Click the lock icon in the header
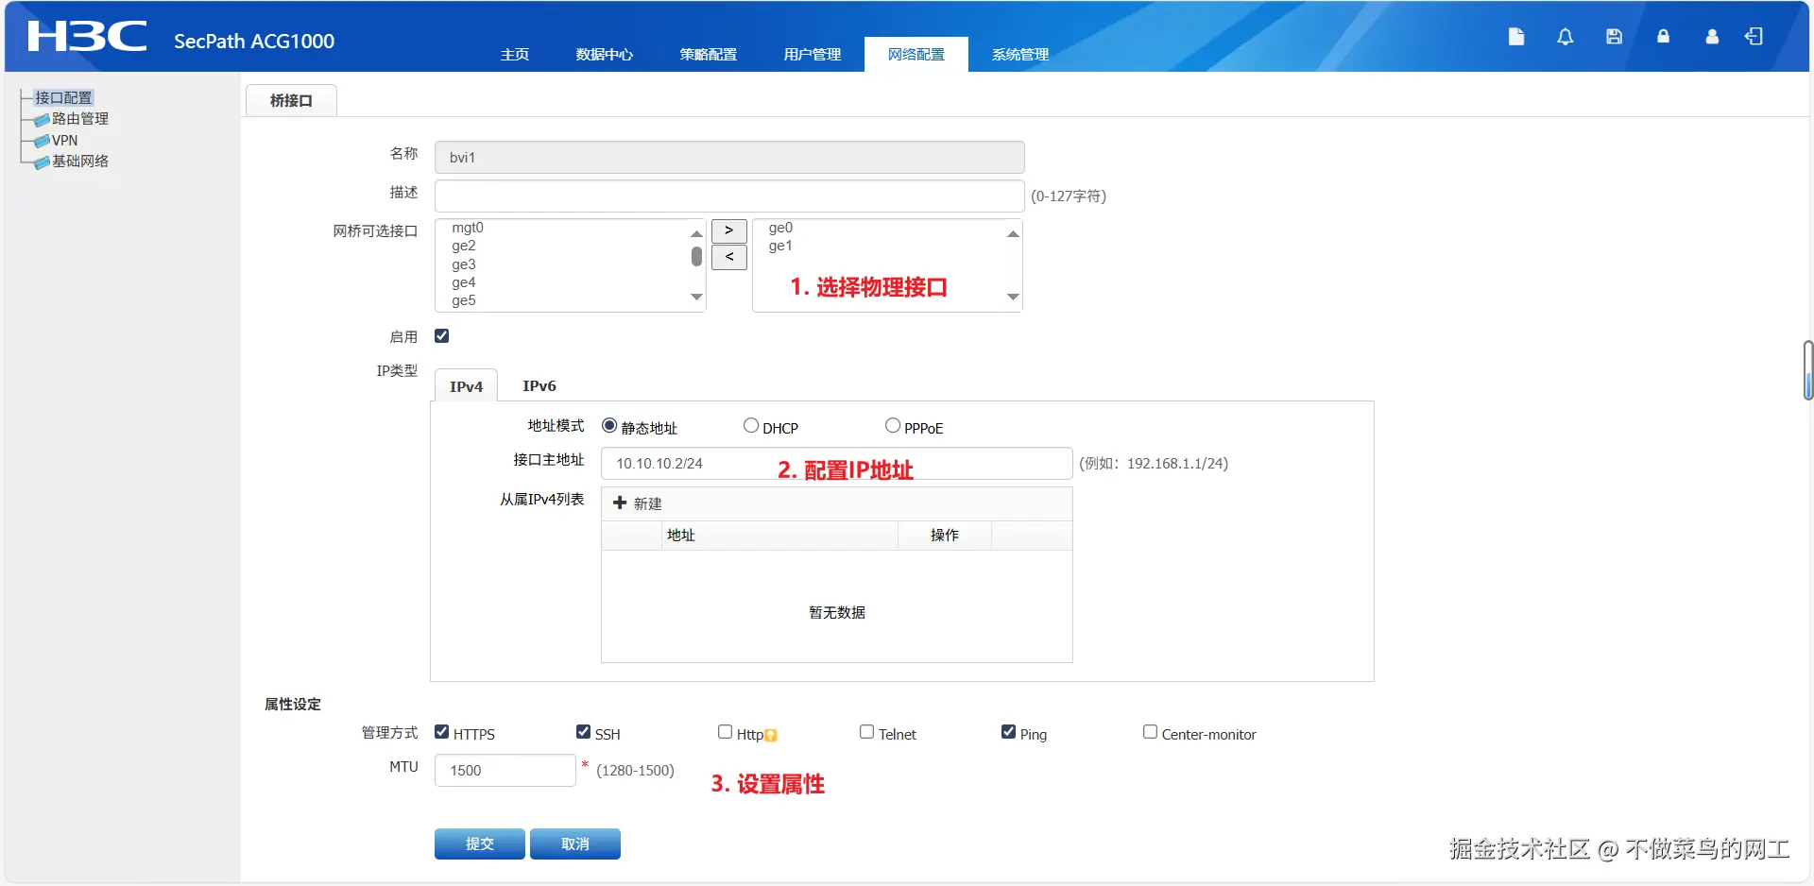Viewport: 1814px width, 886px height. (x=1663, y=36)
